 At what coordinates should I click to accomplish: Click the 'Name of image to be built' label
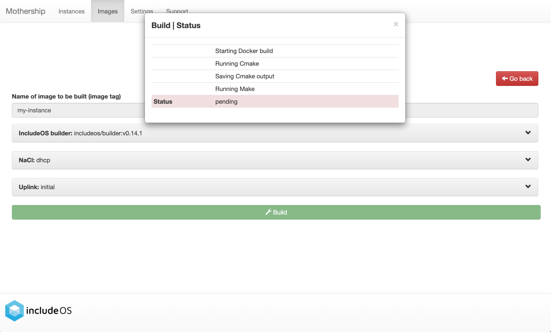click(66, 97)
